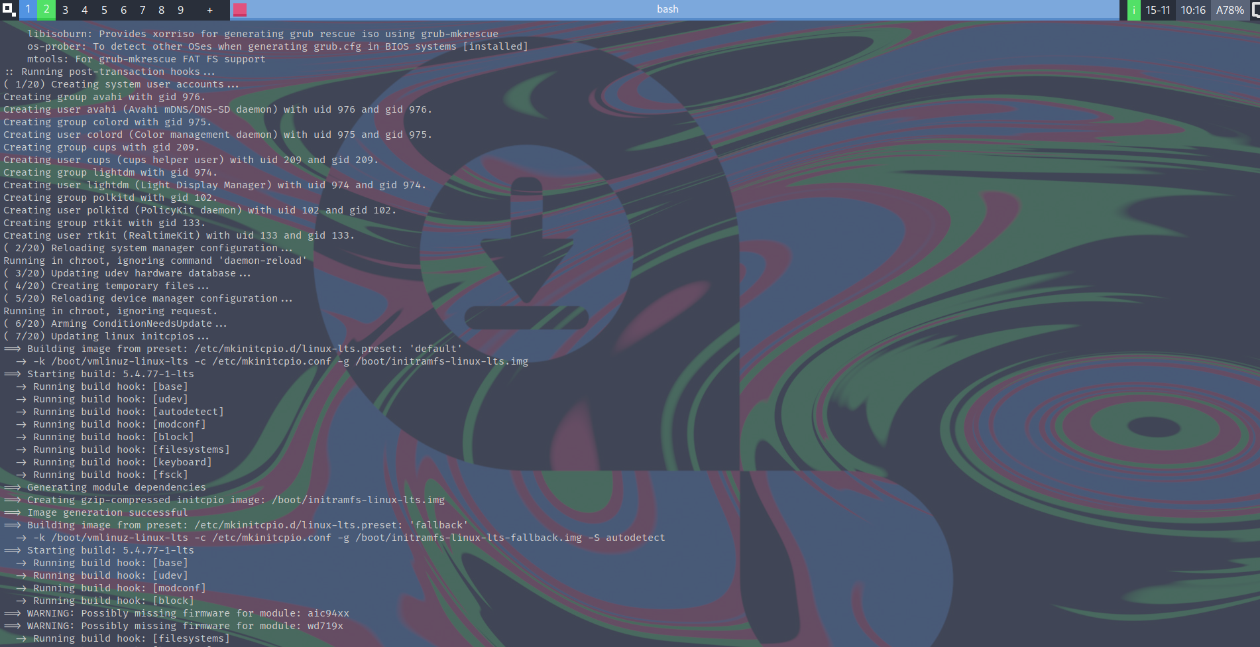Open workspace 4
Viewport: 1260px width, 647px height.
85,10
